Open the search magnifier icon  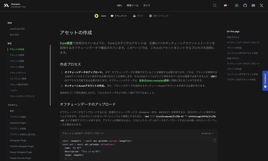point(215,5)
